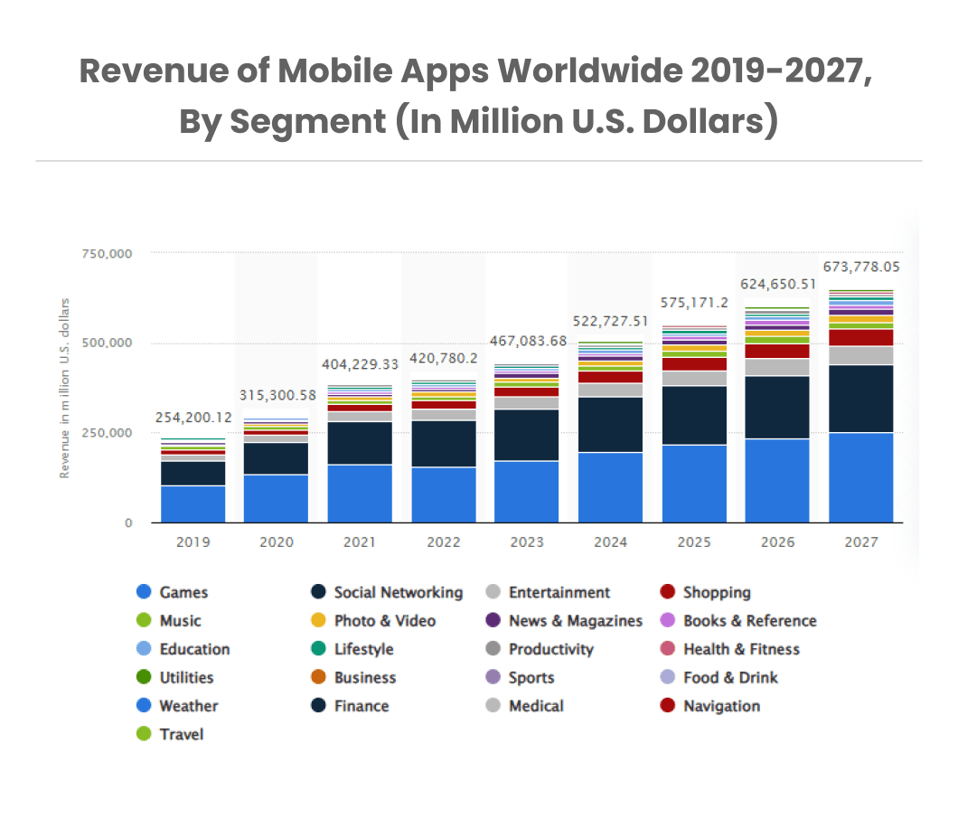Viewport: 958px width, 828px height.
Task: Click the 2022 x-axis label
Action: point(444,542)
